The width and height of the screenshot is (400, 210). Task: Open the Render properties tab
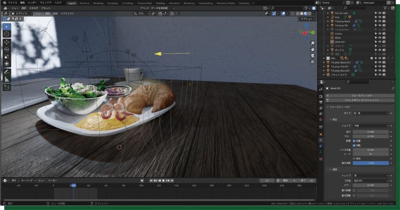pos(321,97)
